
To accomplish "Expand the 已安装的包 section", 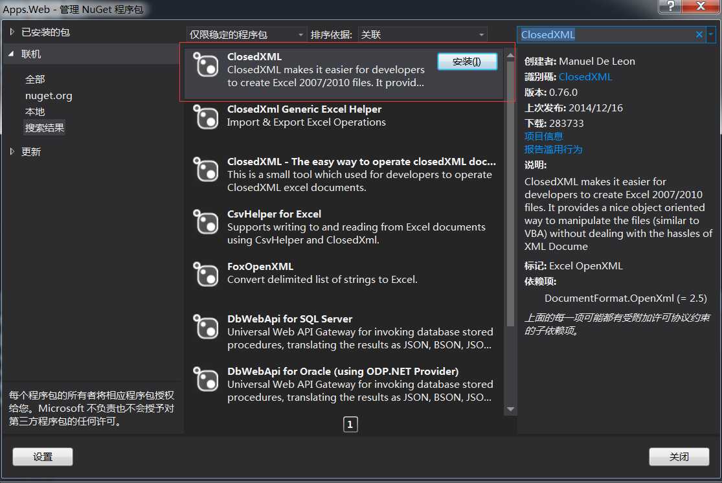I will pyautogui.click(x=12, y=32).
